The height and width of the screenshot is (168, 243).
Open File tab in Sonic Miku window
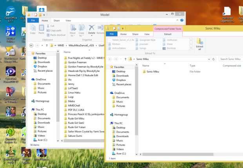pyautogui.click(x=112, y=34)
